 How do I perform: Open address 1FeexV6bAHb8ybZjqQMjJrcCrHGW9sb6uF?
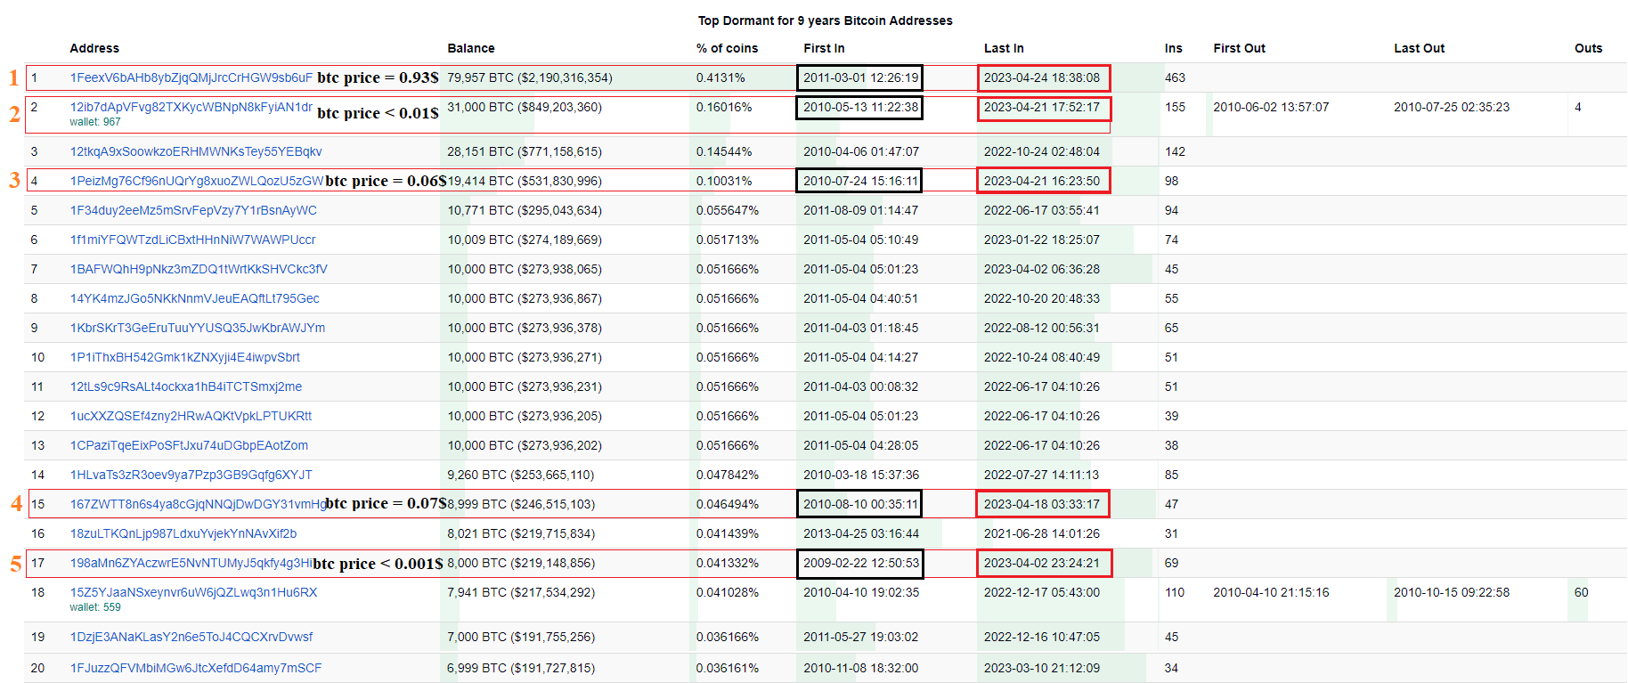(x=191, y=77)
